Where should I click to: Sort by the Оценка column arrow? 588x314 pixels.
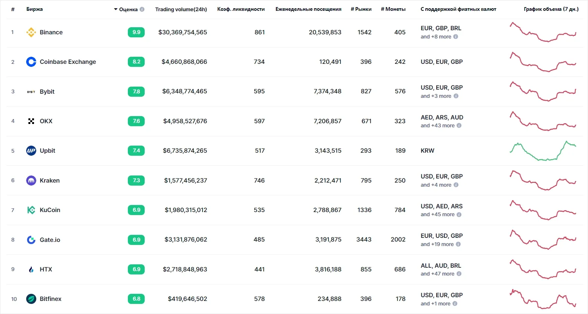tap(116, 9)
